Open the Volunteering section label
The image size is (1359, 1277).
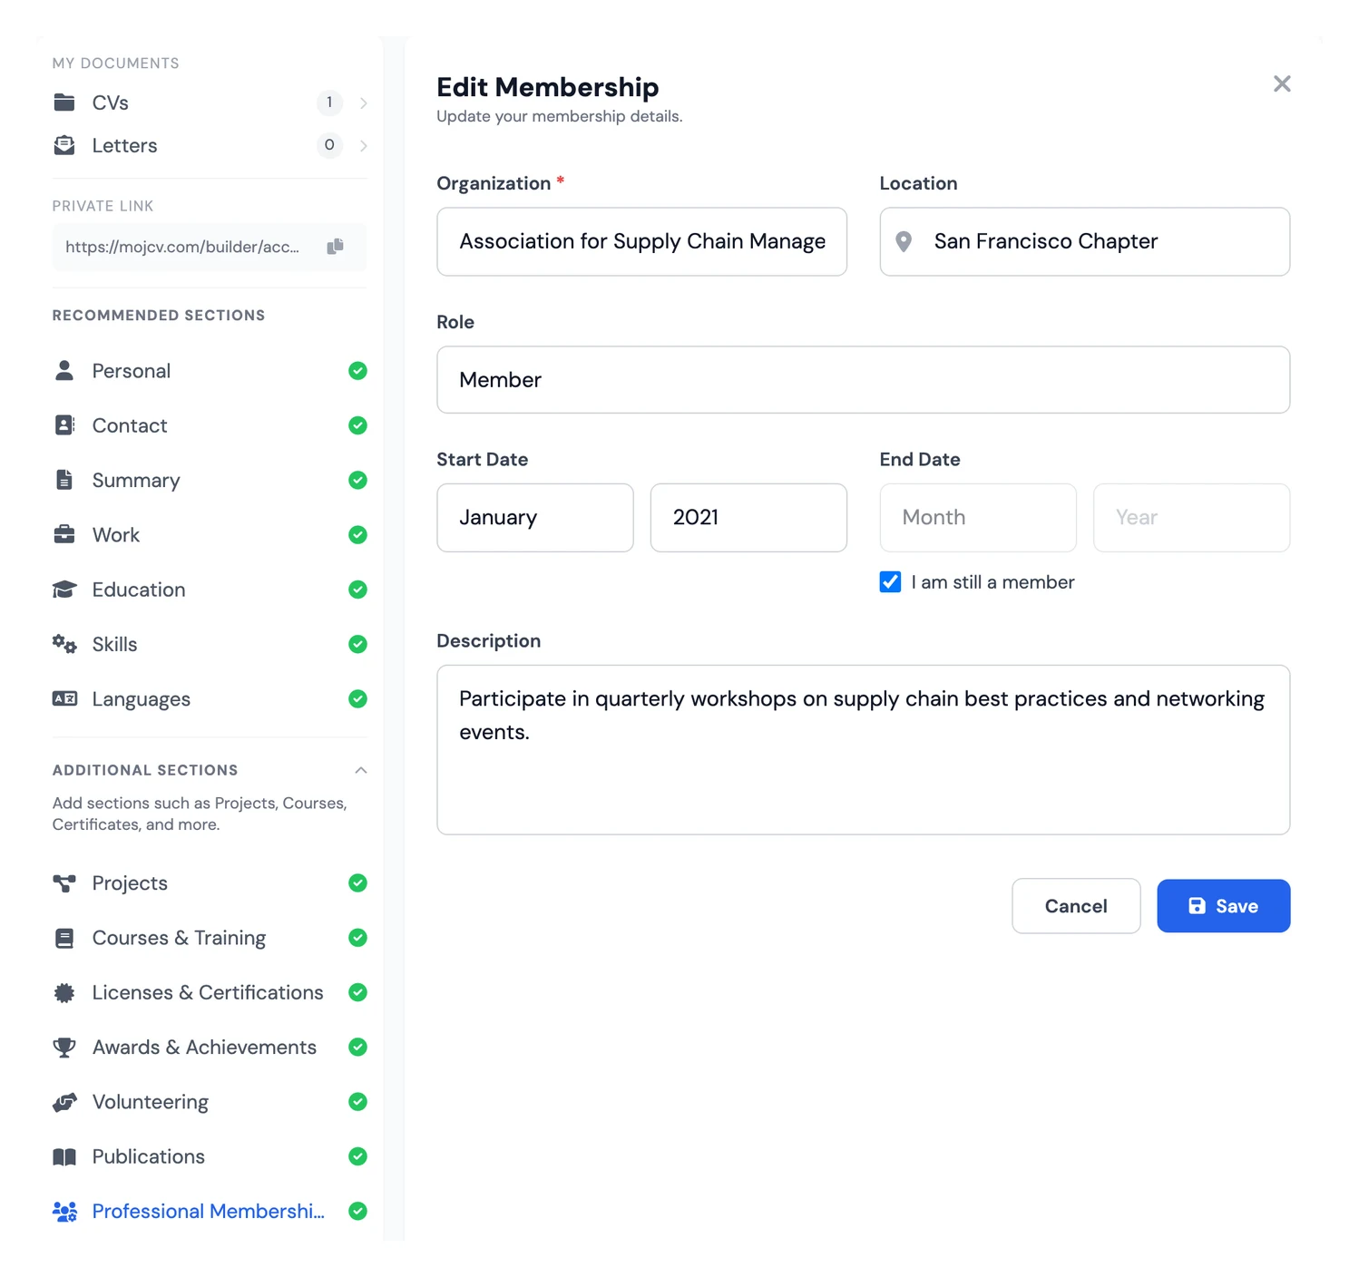pos(151,1102)
